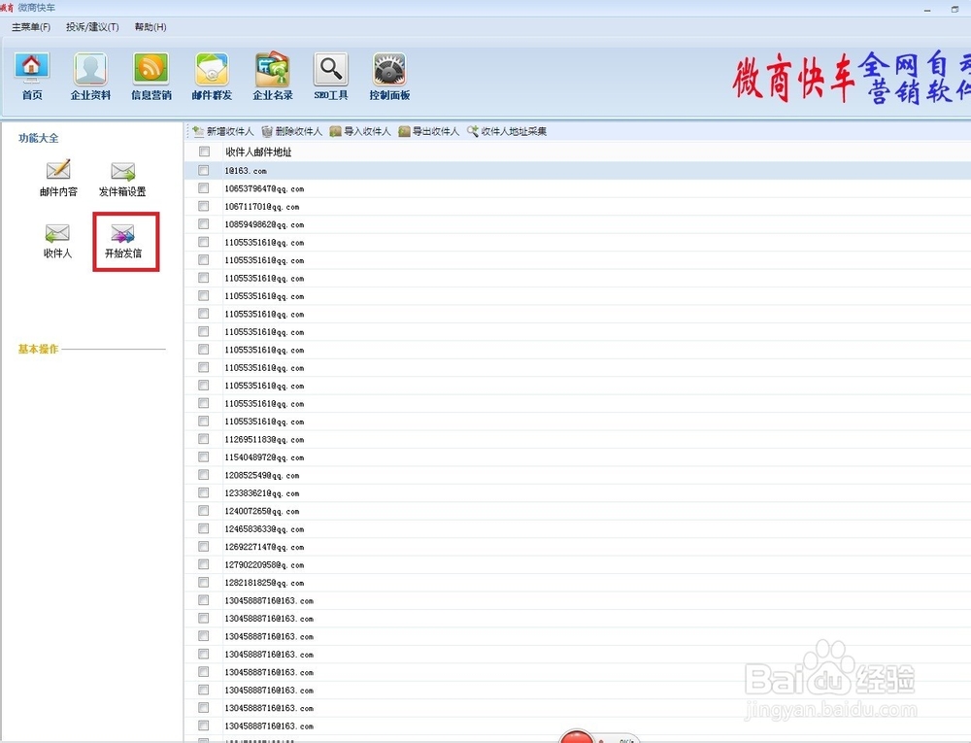The height and width of the screenshot is (743, 971).
Task: Open the 投诉/建议(T) menu
Action: coord(92,27)
